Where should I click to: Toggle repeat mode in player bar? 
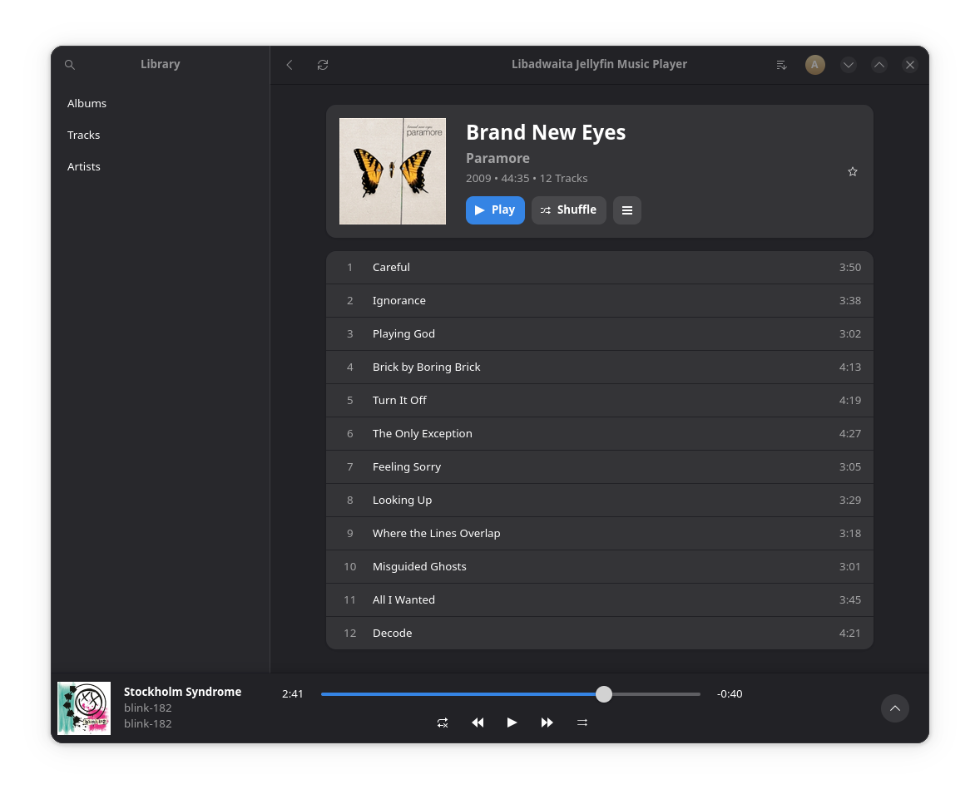click(x=443, y=723)
